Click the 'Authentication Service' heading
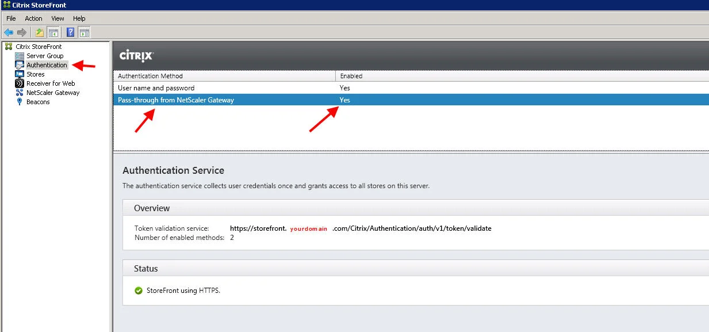This screenshot has height=332, width=709. point(173,170)
